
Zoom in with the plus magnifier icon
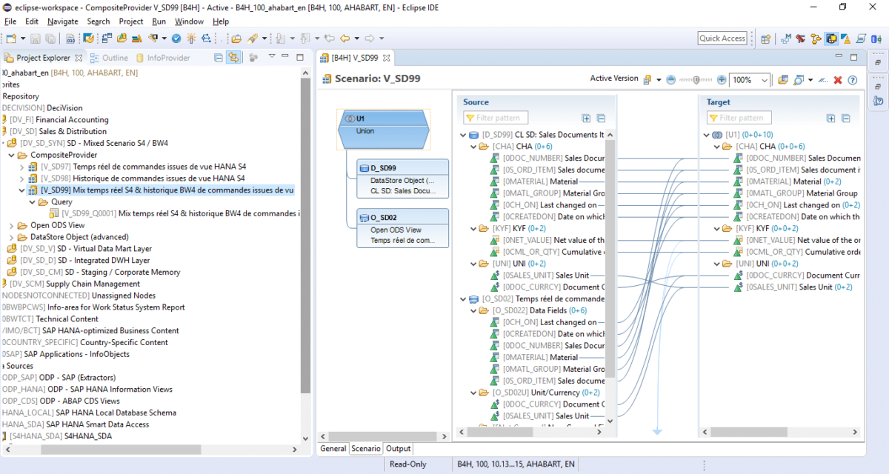coord(721,79)
